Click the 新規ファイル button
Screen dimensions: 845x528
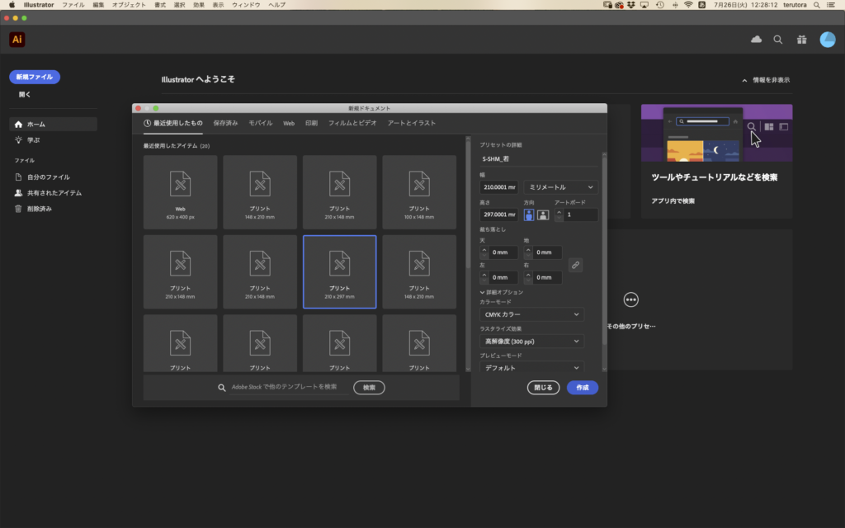click(x=35, y=77)
